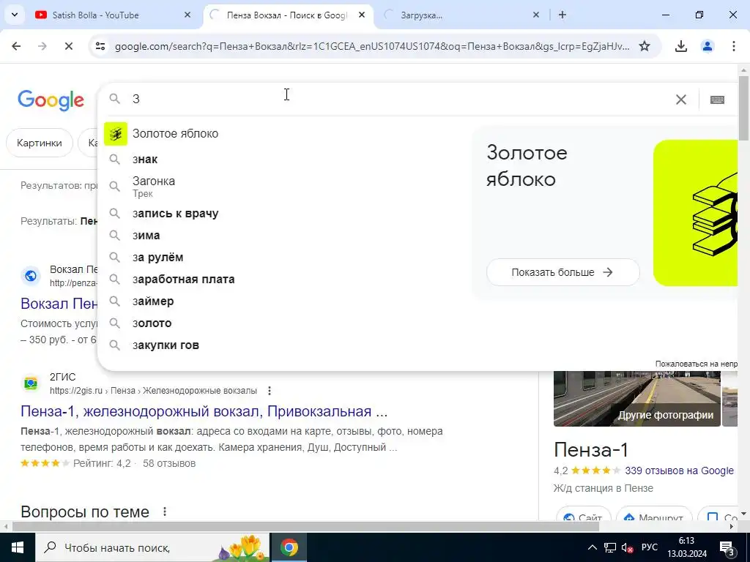This screenshot has height=562, width=750.
Task: Click Пожаловаться на непристойные link
Action: [x=697, y=364]
